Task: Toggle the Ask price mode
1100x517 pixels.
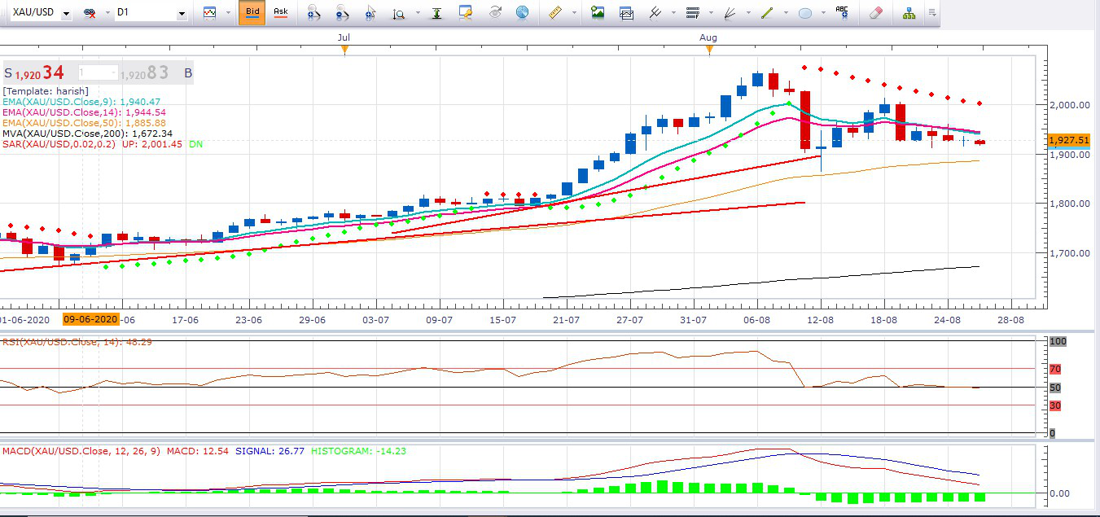Action: [x=280, y=12]
